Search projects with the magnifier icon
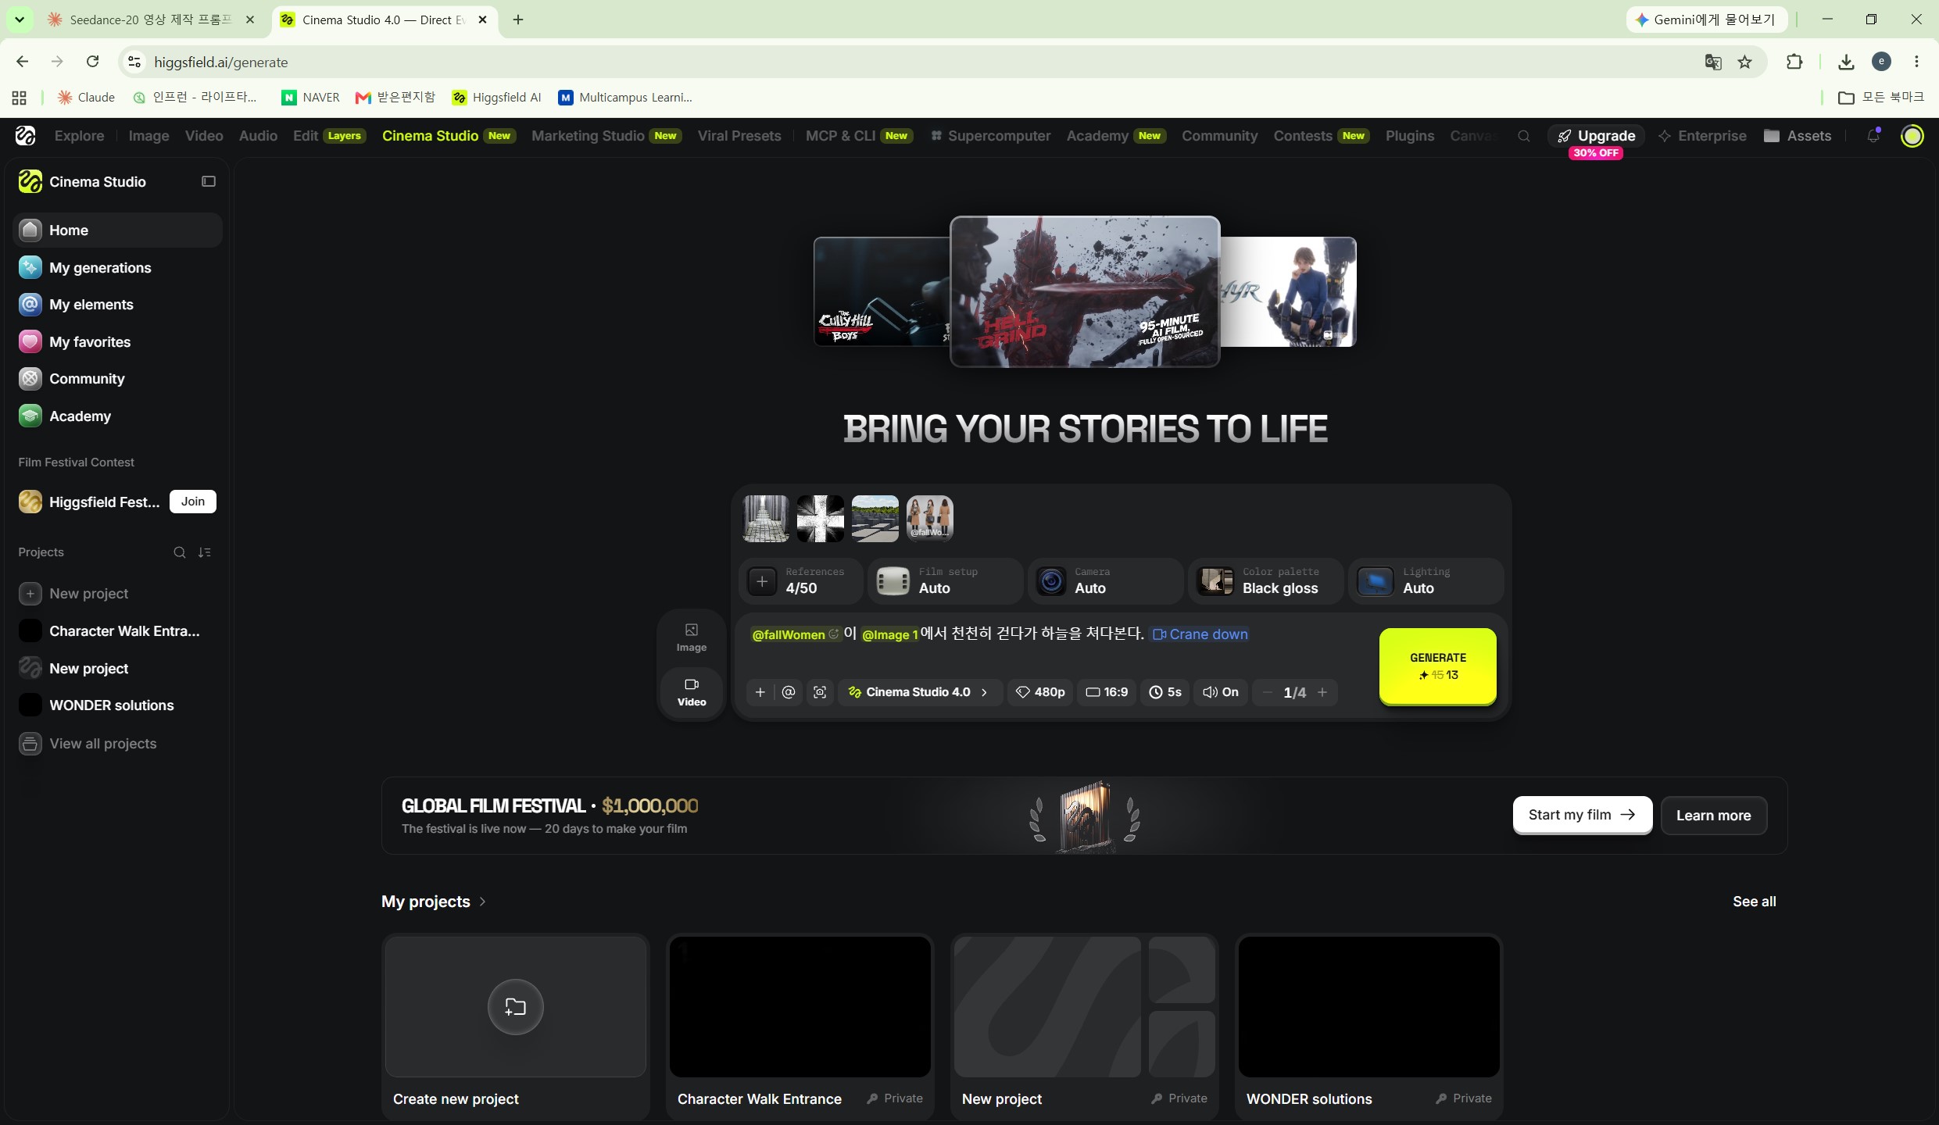Viewport: 1939px width, 1125px height. tap(179, 552)
